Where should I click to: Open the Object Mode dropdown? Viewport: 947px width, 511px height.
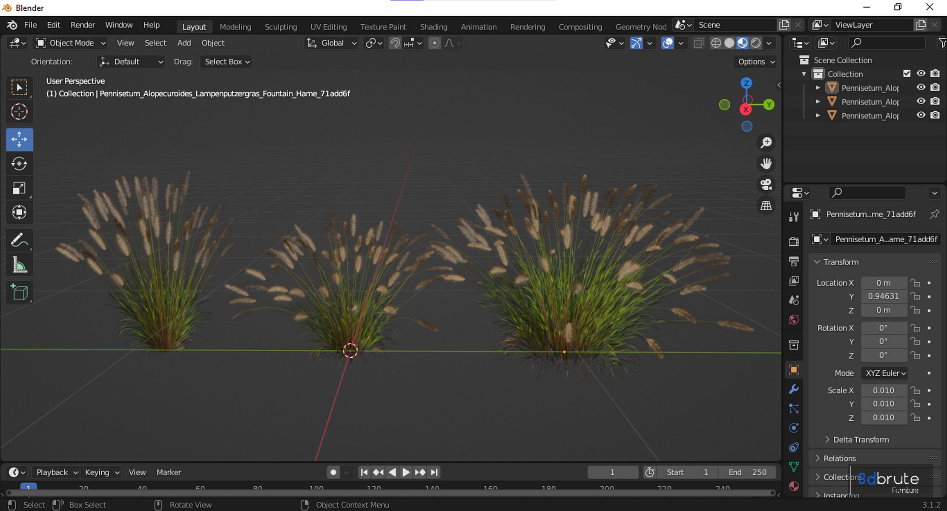[x=71, y=43]
